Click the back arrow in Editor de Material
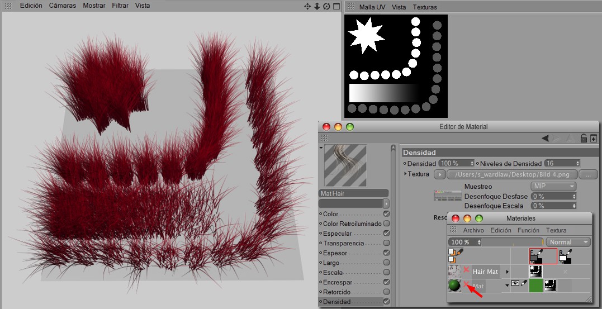Image resolution: width=602 pixels, height=309 pixels. point(545,139)
